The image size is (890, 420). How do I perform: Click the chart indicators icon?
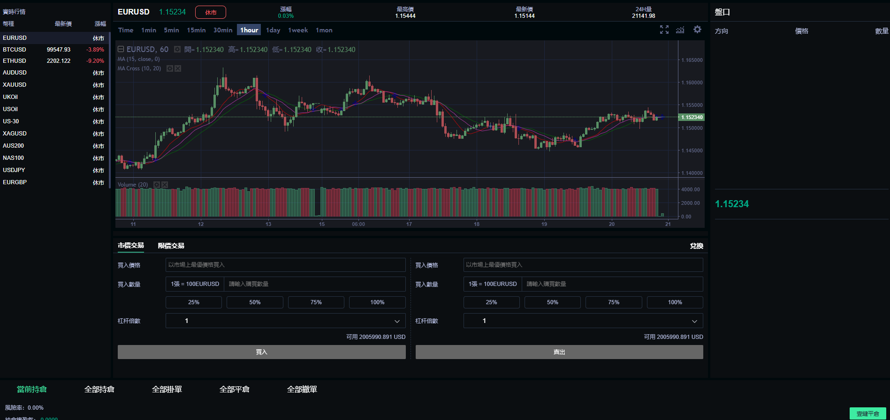pyautogui.click(x=680, y=30)
